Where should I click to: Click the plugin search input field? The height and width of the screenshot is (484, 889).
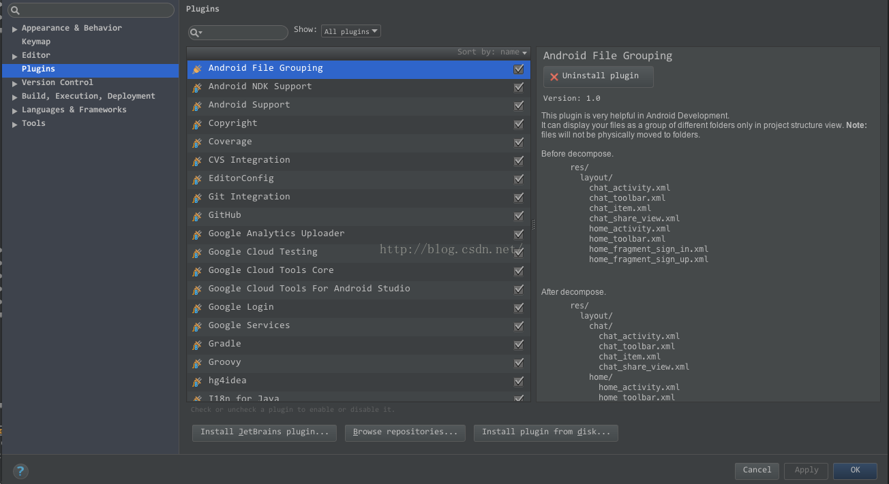[238, 33]
